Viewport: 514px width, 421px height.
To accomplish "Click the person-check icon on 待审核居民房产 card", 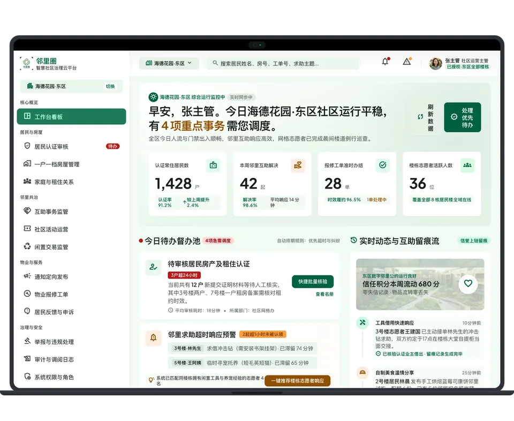I will click(153, 267).
